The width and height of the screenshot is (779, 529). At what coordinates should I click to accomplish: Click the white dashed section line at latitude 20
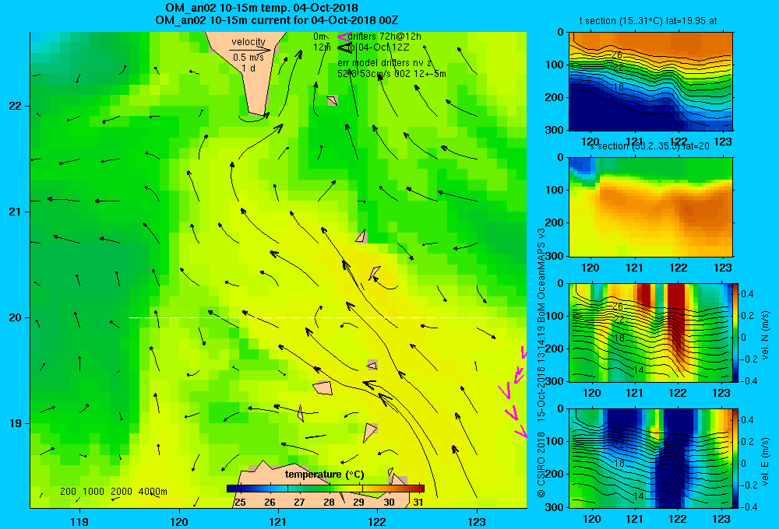312,317
